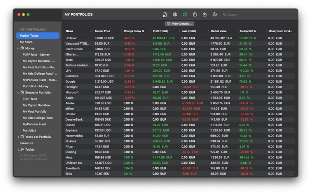Sort by Total profit % header
The image size is (311, 194).
coord(248,31)
